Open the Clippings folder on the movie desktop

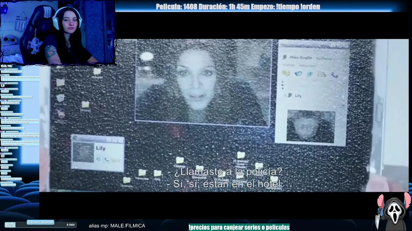click(180, 161)
